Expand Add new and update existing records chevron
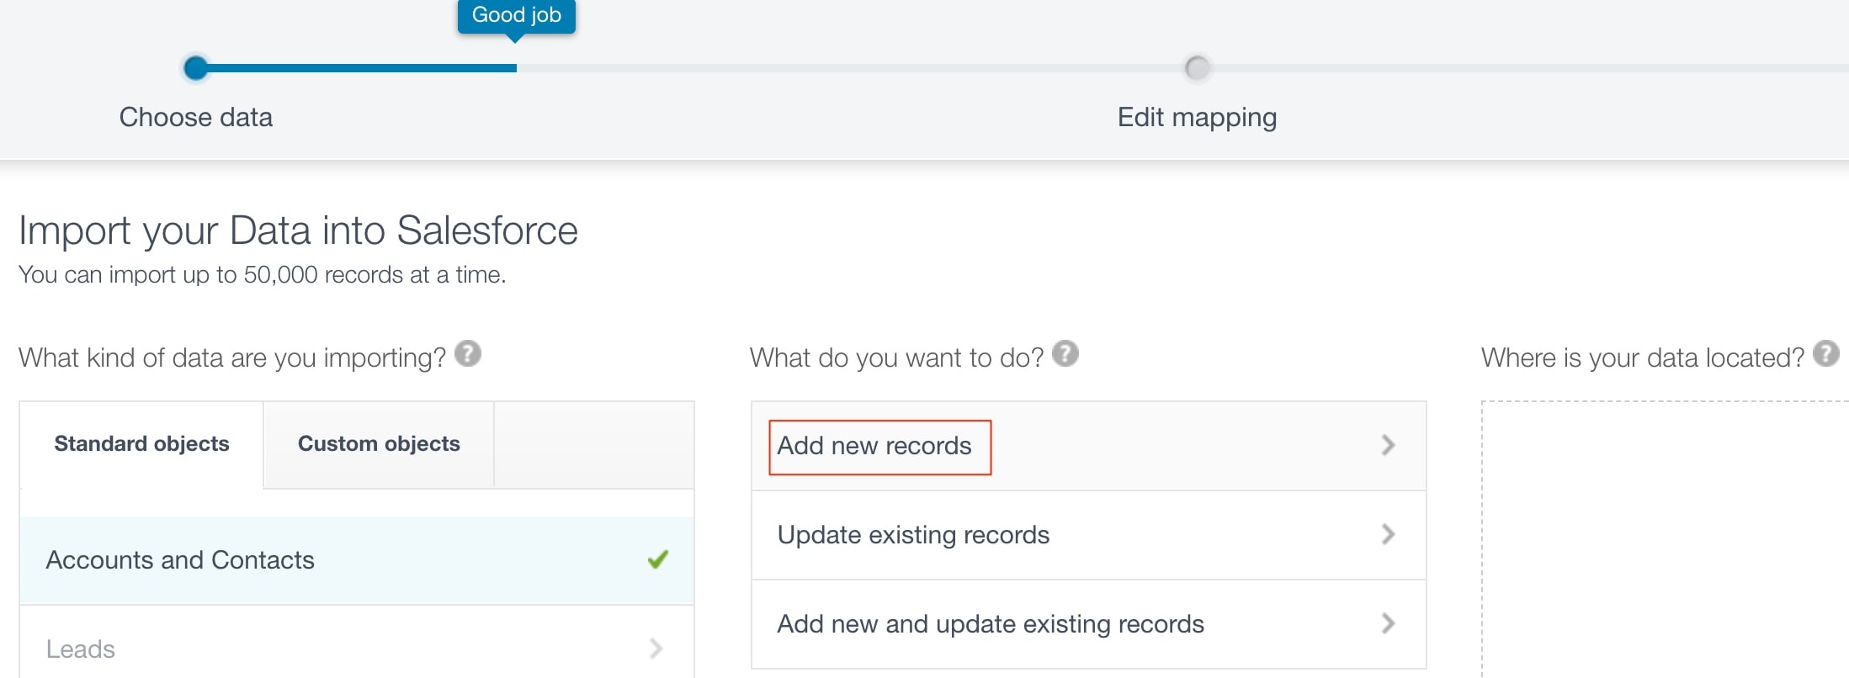The image size is (1849, 678). coord(1389,623)
